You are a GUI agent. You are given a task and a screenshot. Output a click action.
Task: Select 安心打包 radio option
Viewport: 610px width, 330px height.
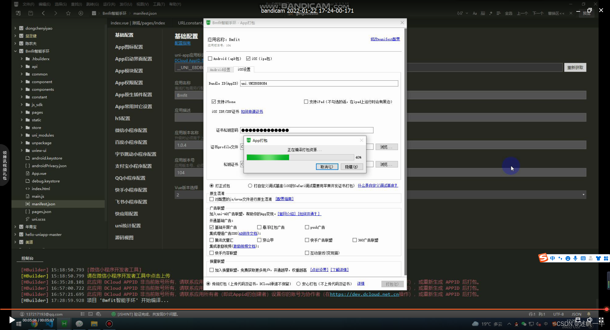coord(298,284)
